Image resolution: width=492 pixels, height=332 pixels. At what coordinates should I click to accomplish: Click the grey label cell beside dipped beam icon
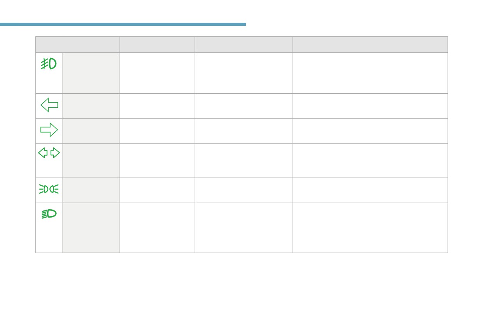tap(91, 228)
